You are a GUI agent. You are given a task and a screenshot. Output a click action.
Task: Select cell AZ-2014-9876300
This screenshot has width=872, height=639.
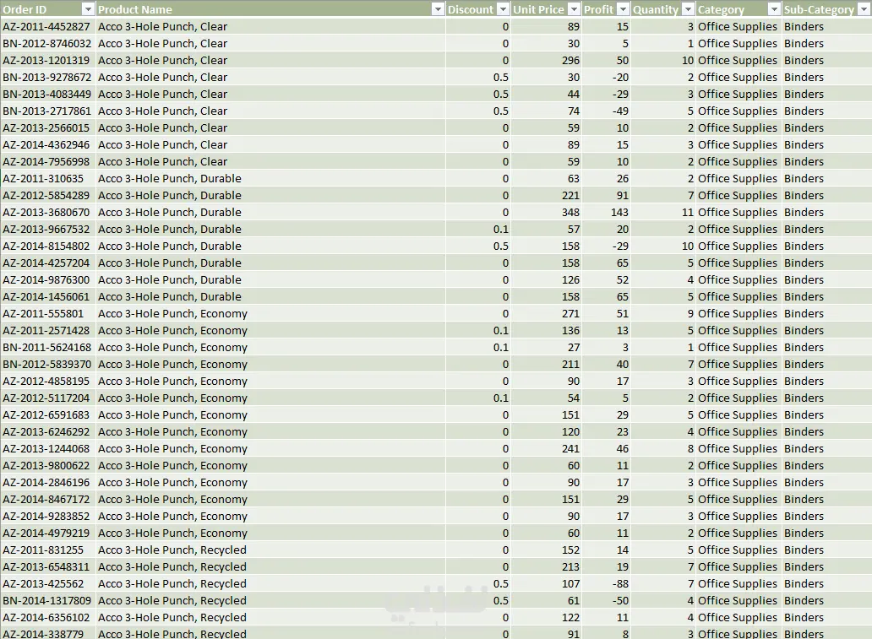[46, 280]
